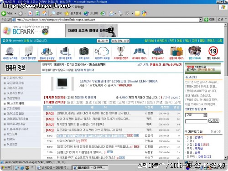Viewport: 228px width, 171px height.
Task: Expand the Back button history arrow
Action: (x=15, y=14)
